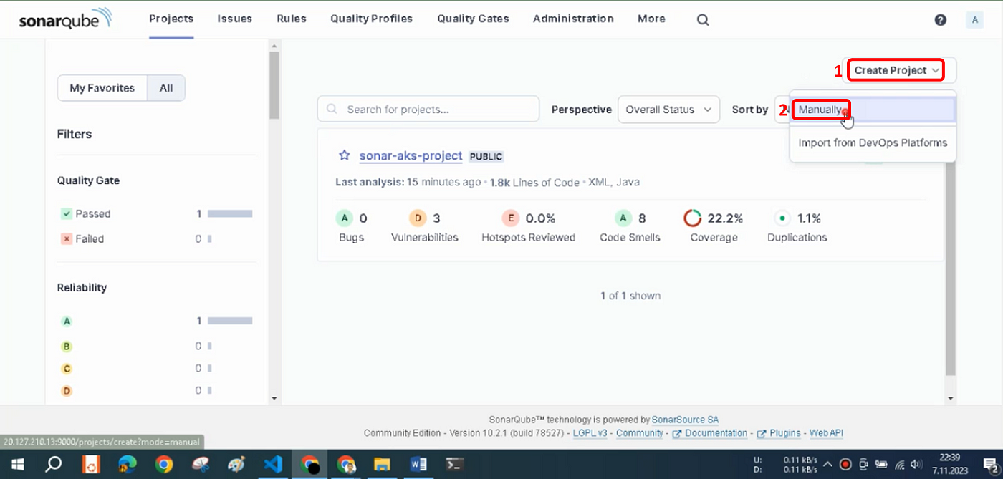Click the 1.1% duplications value
The height and width of the screenshot is (479, 1003).
[x=809, y=218]
